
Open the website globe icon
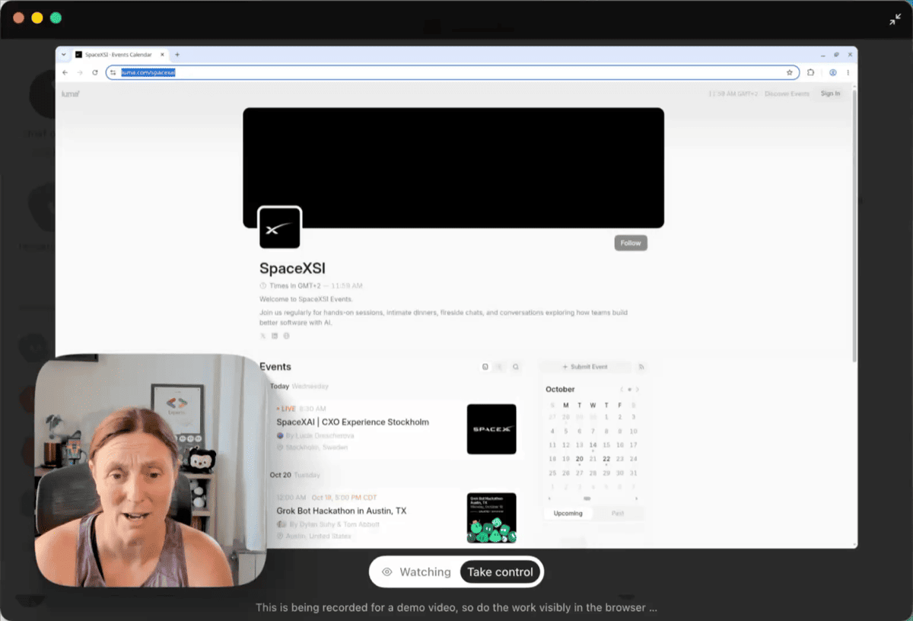(286, 336)
